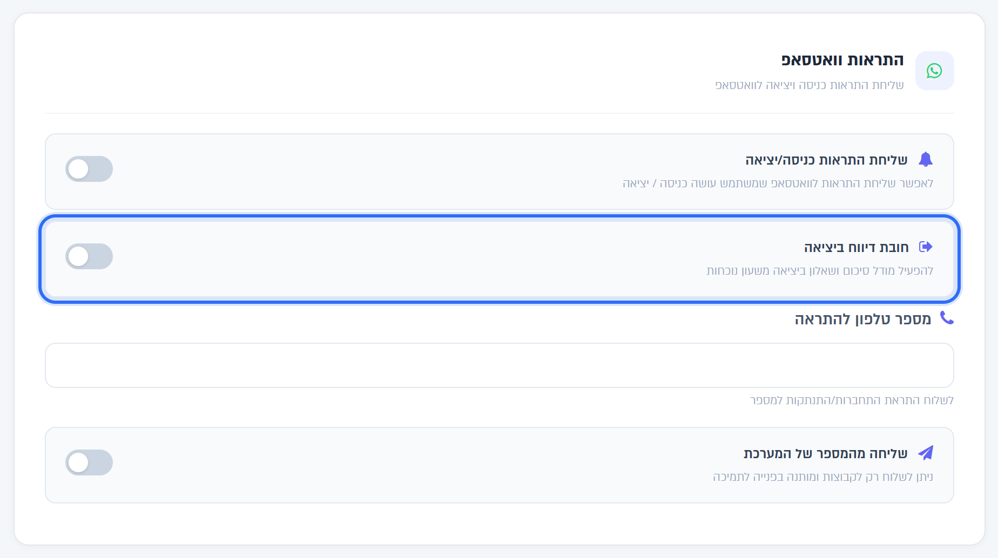This screenshot has width=998, height=558.
Task: Click the מספר טלפון להתראה field label
Action: click(863, 319)
